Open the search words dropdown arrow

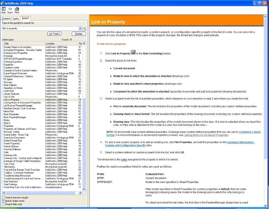(x=80, y=28)
